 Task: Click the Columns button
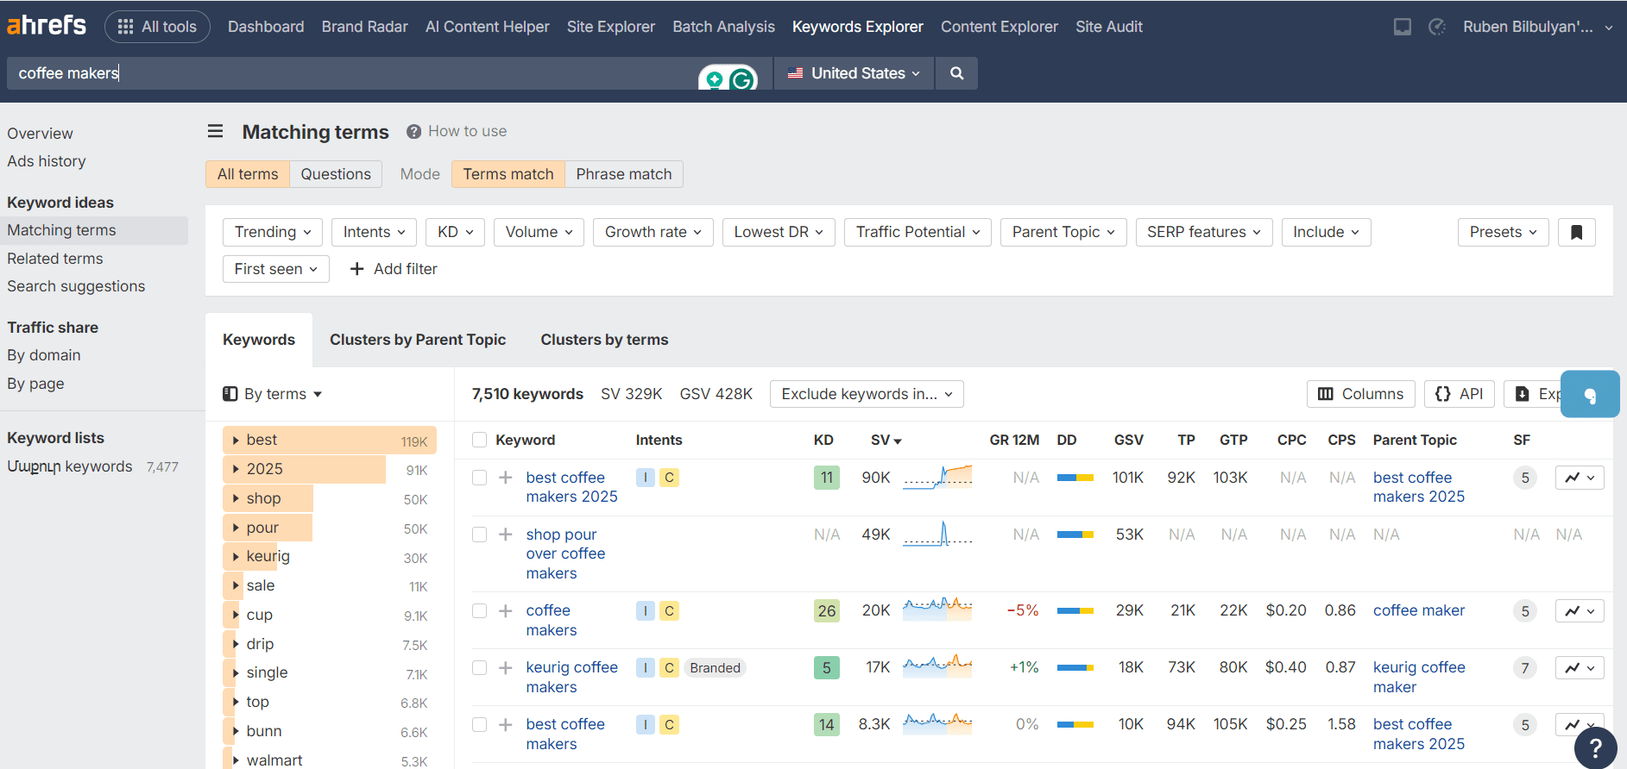point(1360,394)
